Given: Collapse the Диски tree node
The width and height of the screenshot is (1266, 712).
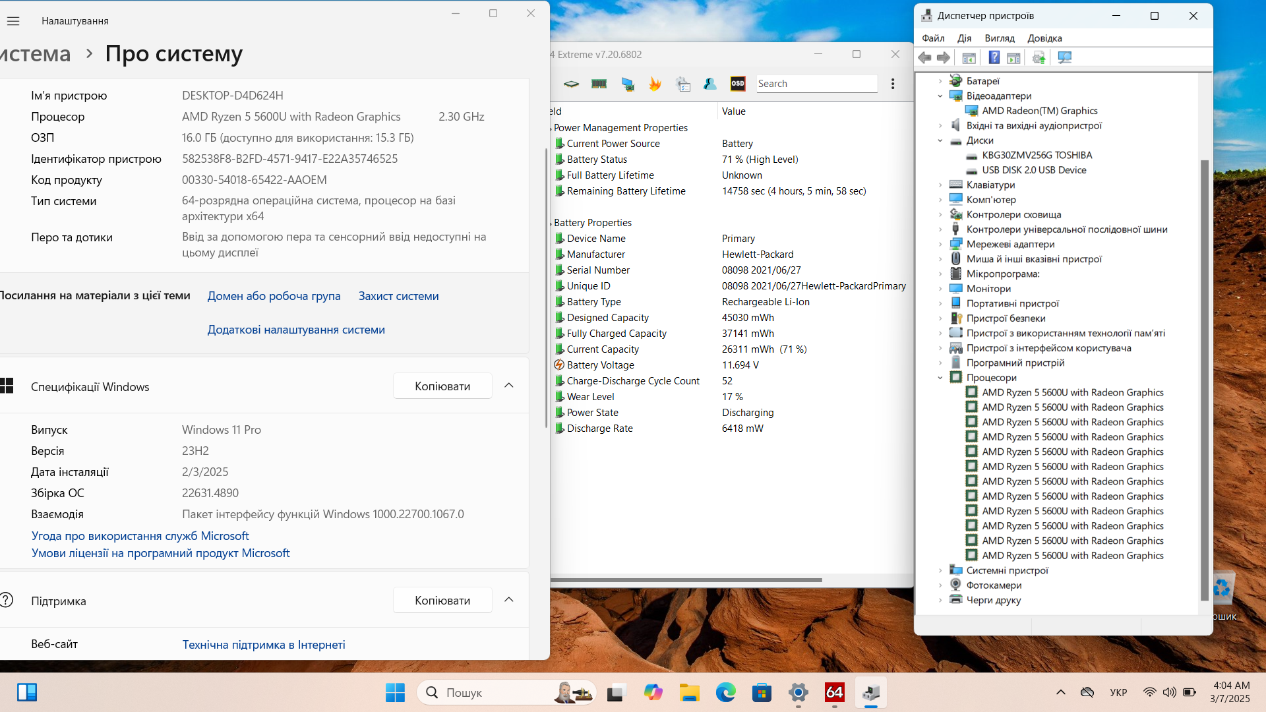Looking at the screenshot, I should [940, 140].
